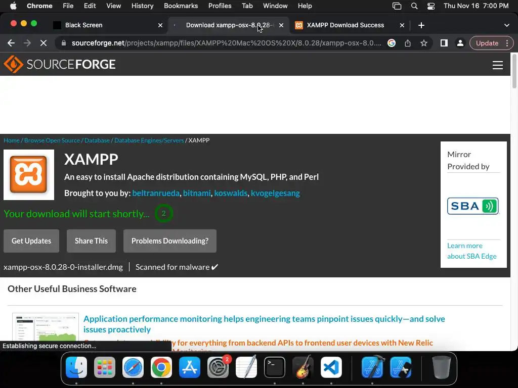The width and height of the screenshot is (518, 388).
Task: Click the SourceForge logo
Action: [60, 64]
